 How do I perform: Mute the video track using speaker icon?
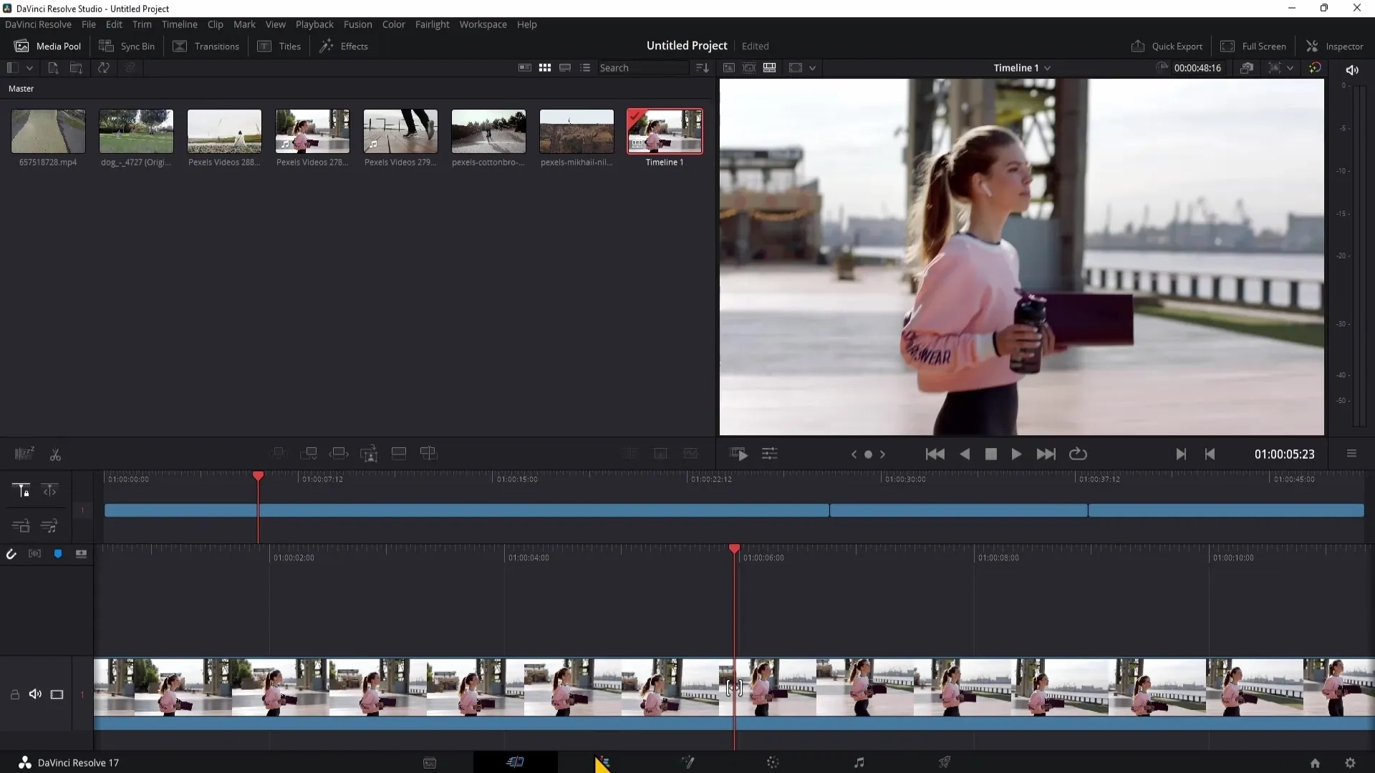pos(35,695)
